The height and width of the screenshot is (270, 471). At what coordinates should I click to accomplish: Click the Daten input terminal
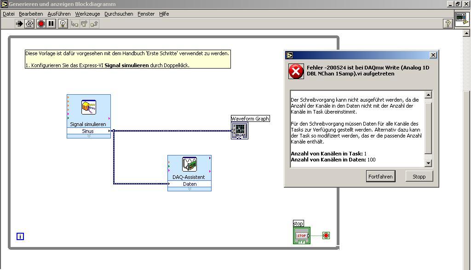pos(190,184)
